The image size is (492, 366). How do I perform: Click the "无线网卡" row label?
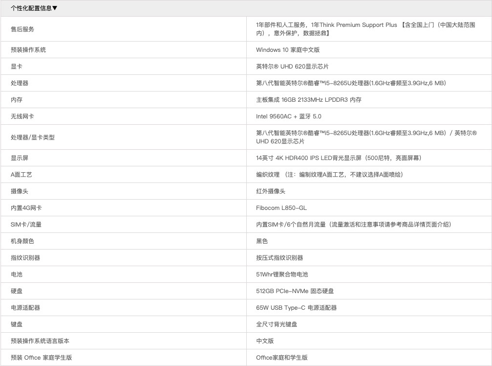pyautogui.click(x=22, y=116)
